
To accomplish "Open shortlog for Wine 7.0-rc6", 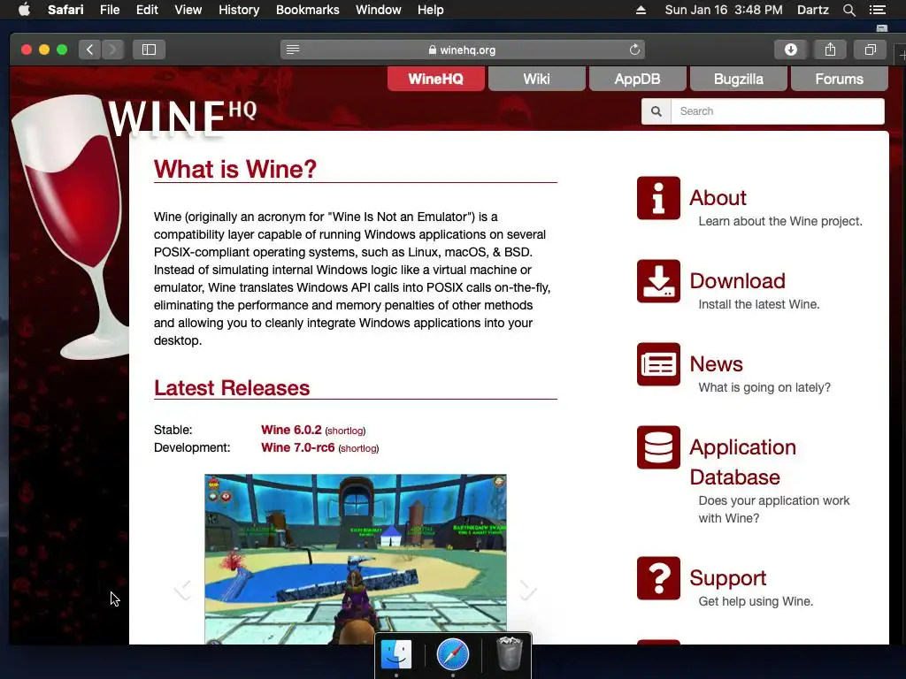I will [x=358, y=448].
